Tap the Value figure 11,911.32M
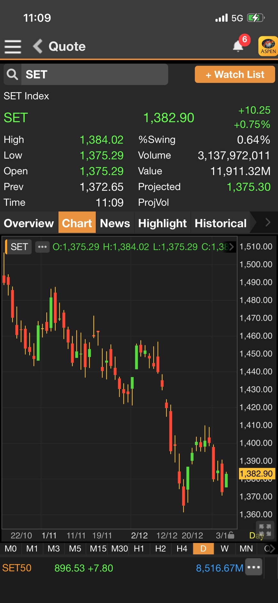 tap(240, 171)
